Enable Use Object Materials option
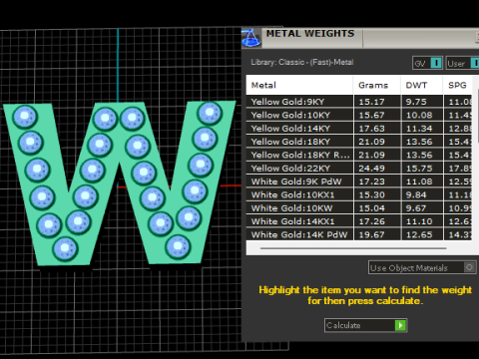This screenshot has width=479, height=359. tap(422, 267)
